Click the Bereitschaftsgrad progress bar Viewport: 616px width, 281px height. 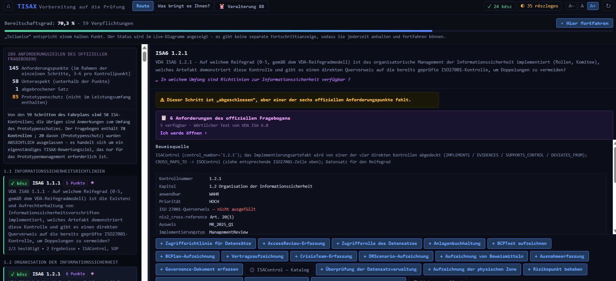point(308,31)
